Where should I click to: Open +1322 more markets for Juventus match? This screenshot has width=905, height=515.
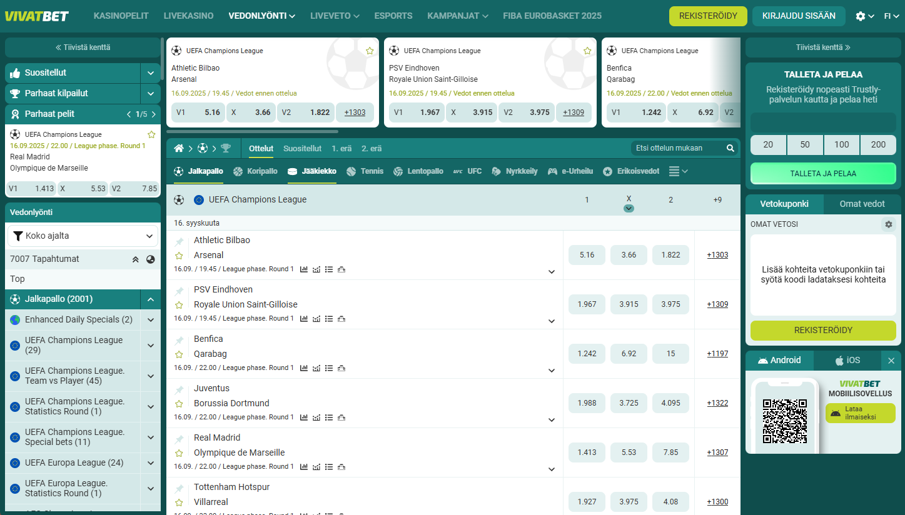coord(717,403)
